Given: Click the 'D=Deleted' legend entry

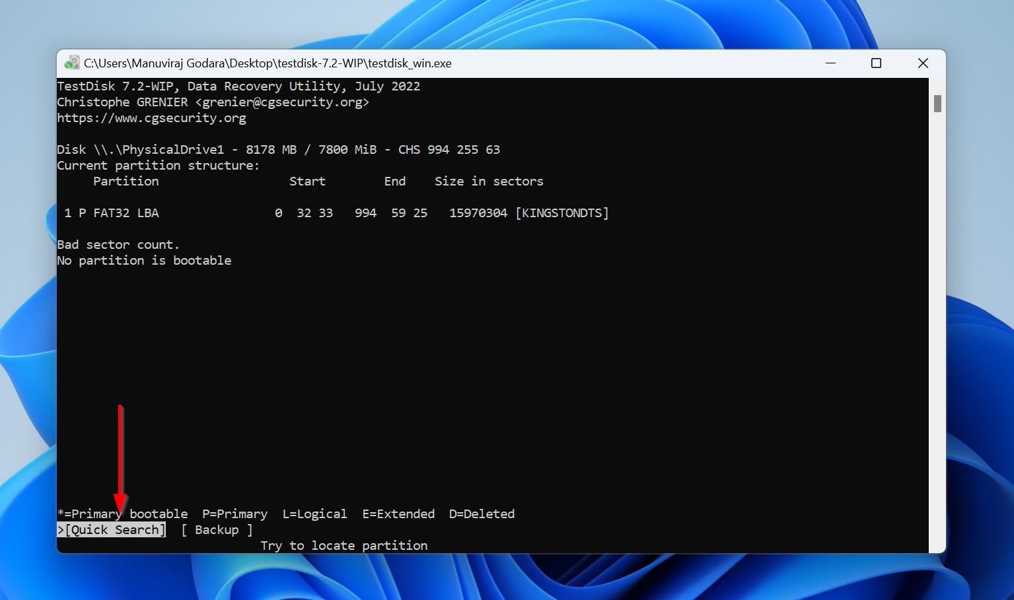Looking at the screenshot, I should click(x=482, y=514).
